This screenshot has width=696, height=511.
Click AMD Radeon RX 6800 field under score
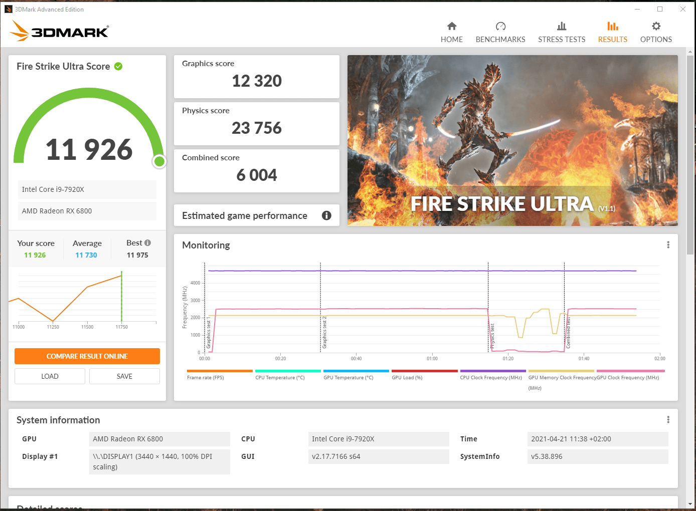coord(87,211)
